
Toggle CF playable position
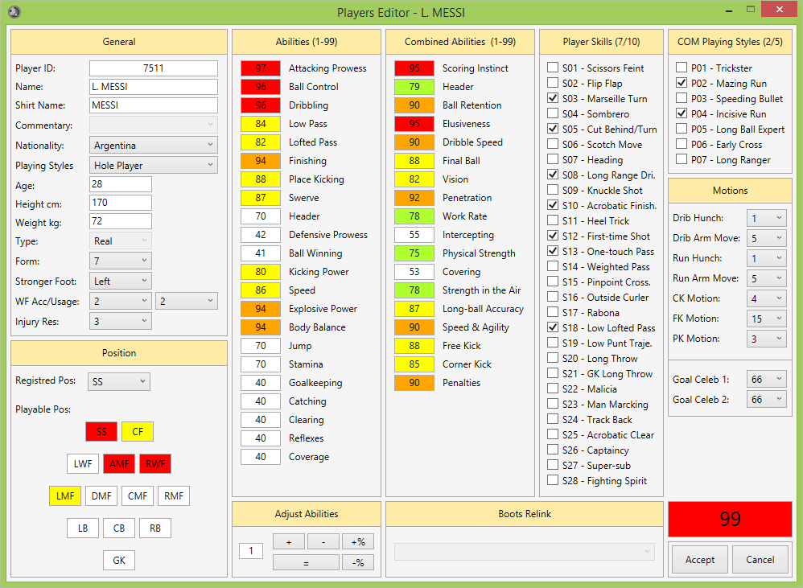click(x=138, y=431)
